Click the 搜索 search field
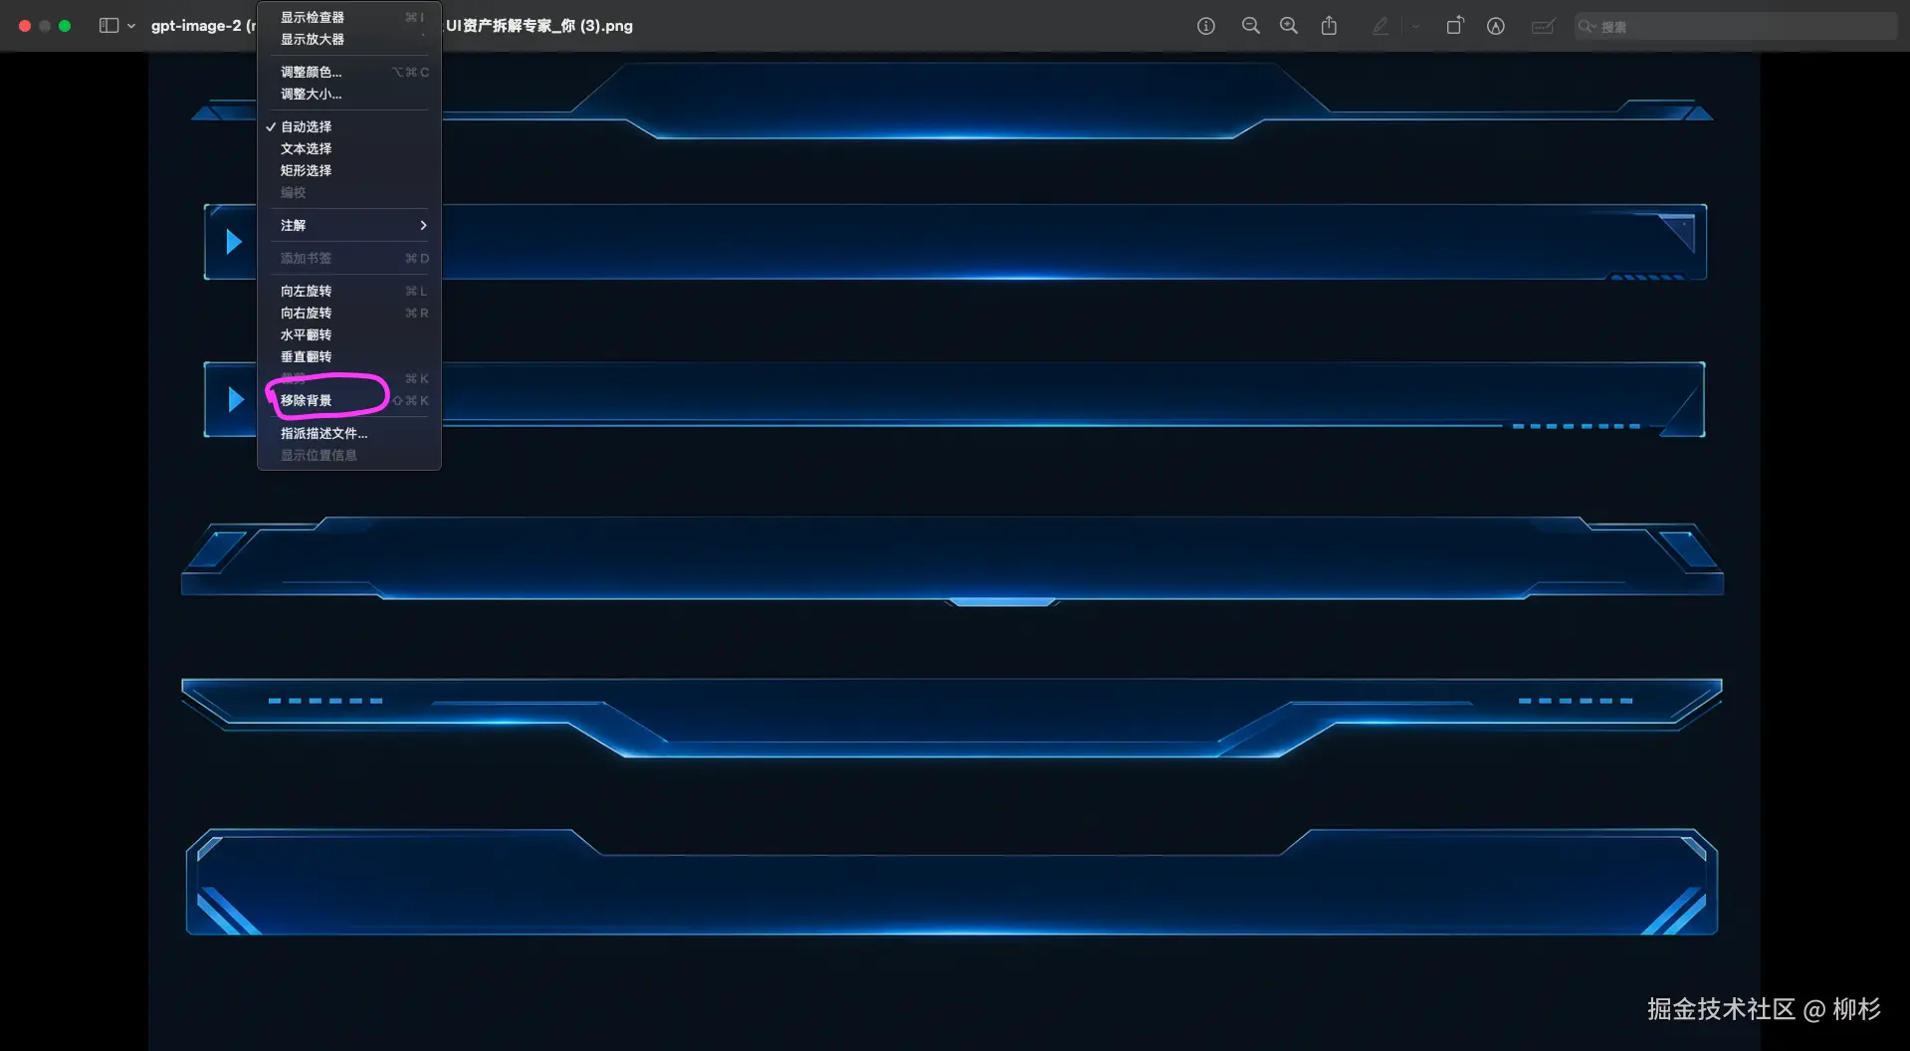 1742,26
